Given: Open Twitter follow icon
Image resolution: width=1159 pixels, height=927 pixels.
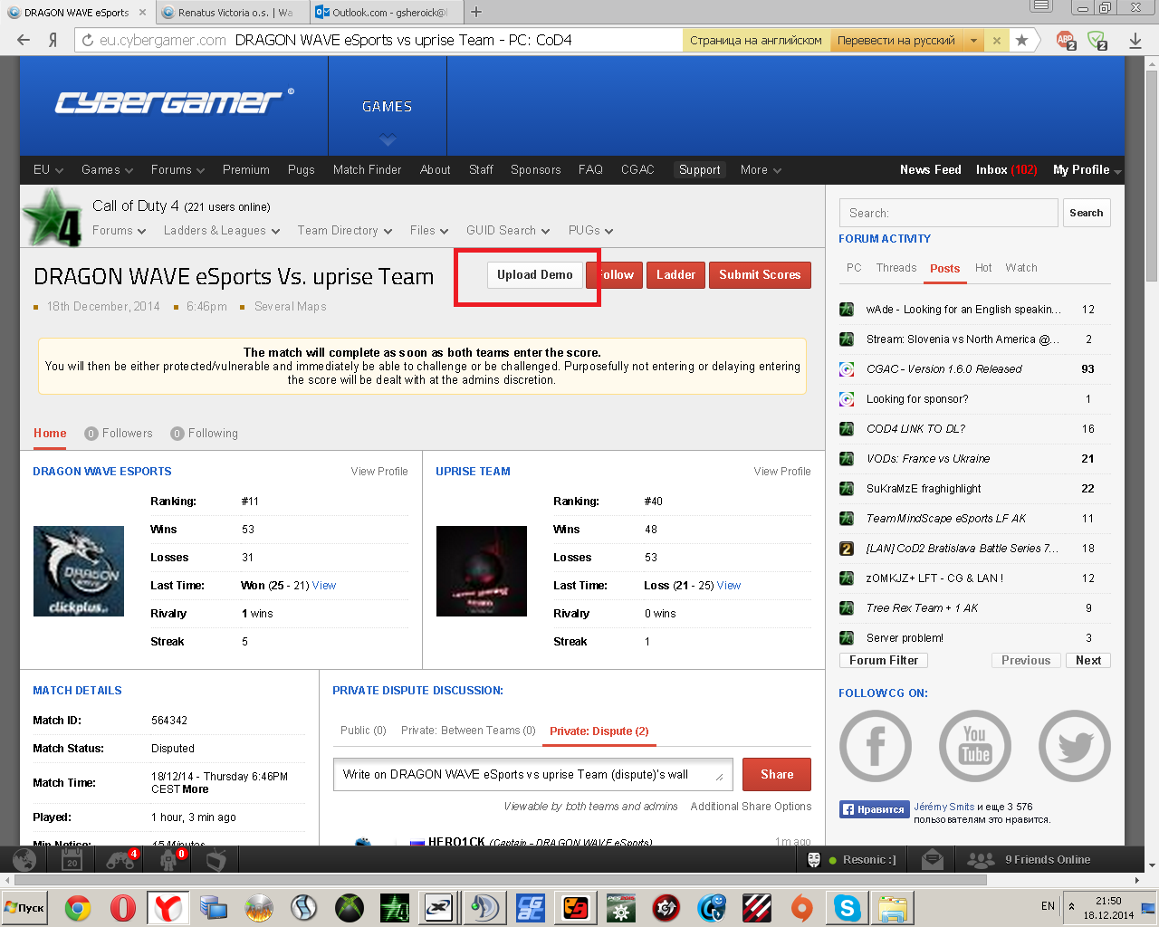Looking at the screenshot, I should click(x=1074, y=746).
